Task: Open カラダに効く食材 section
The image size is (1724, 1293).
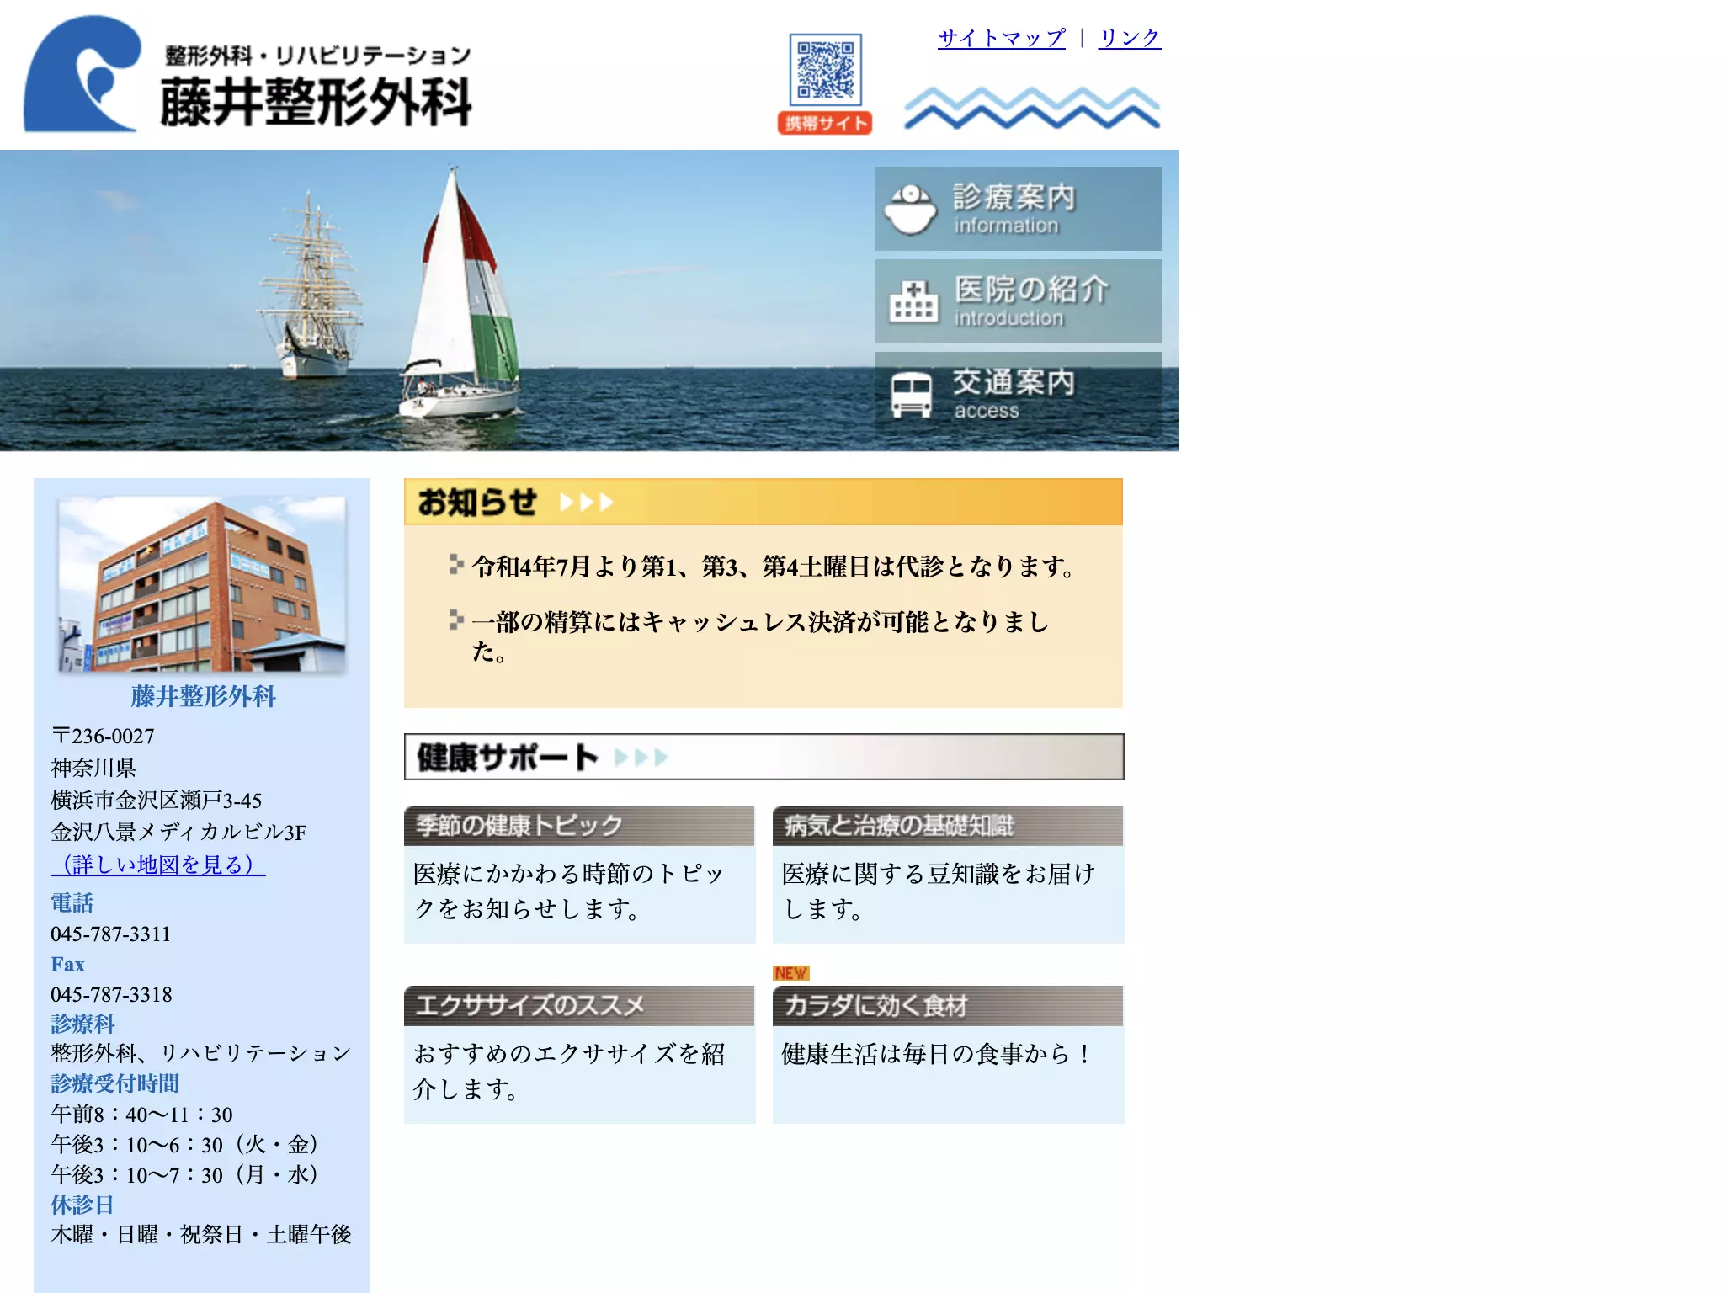Action: (948, 1006)
